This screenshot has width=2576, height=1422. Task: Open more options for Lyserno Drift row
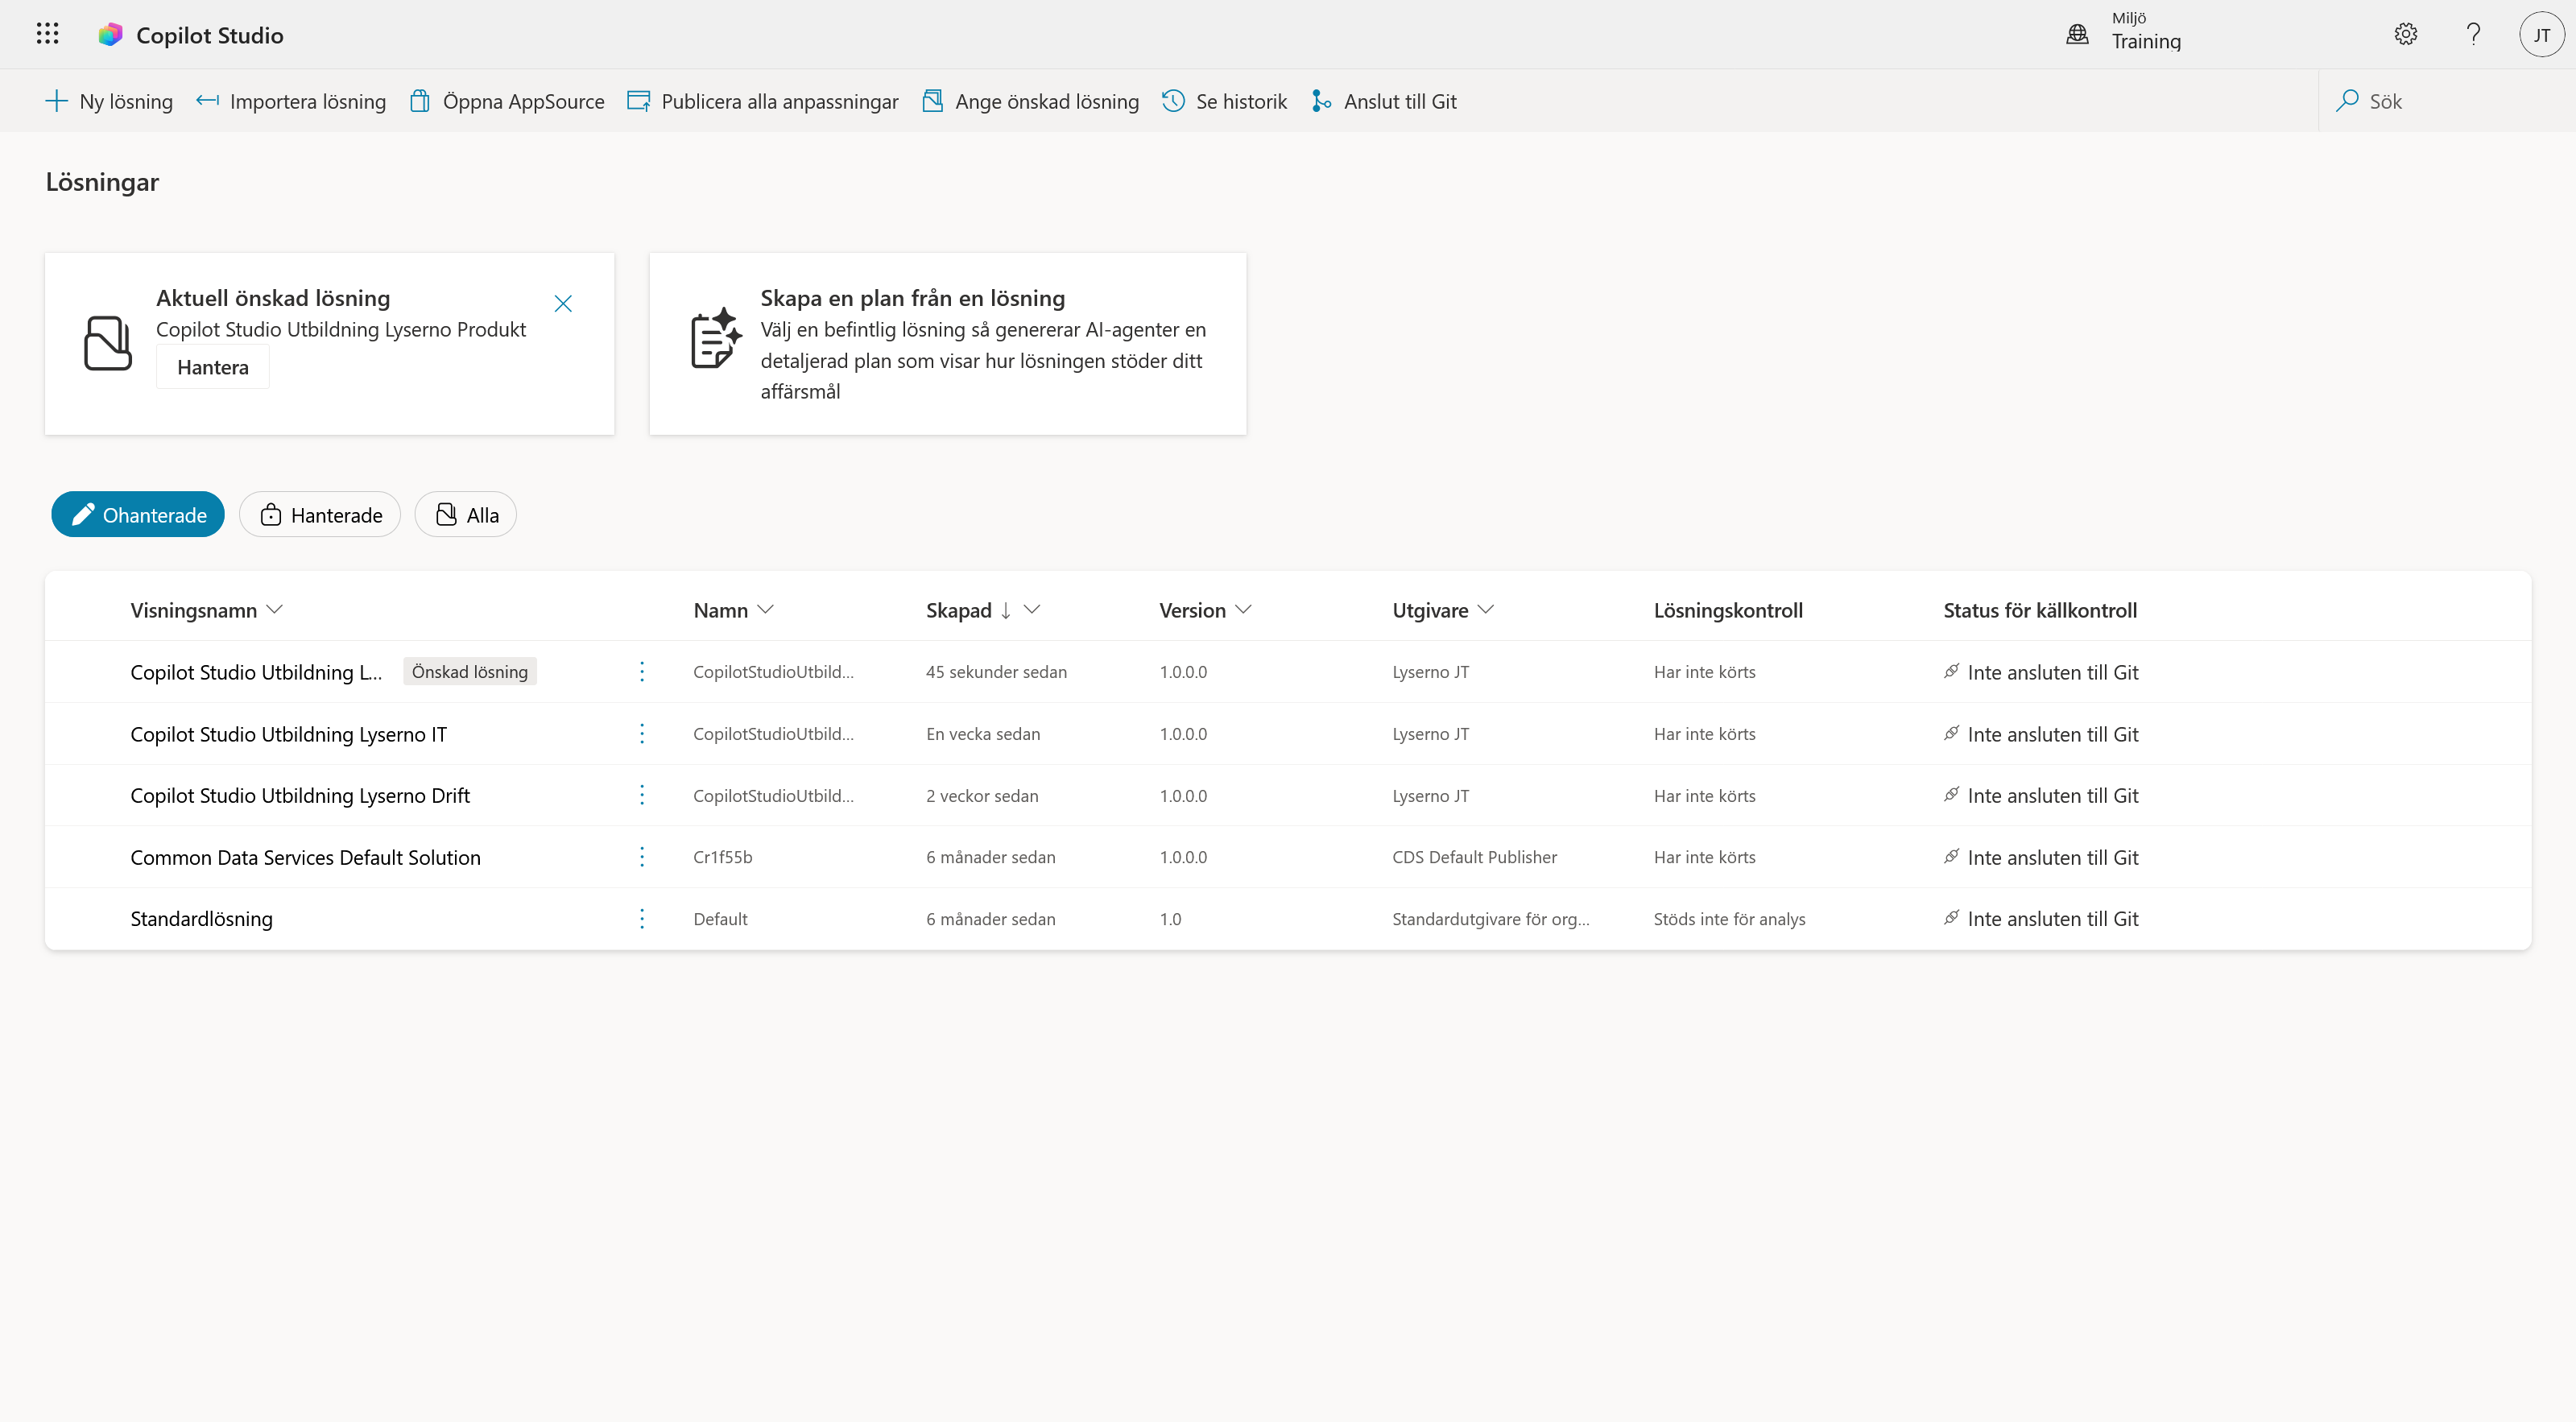(x=642, y=795)
